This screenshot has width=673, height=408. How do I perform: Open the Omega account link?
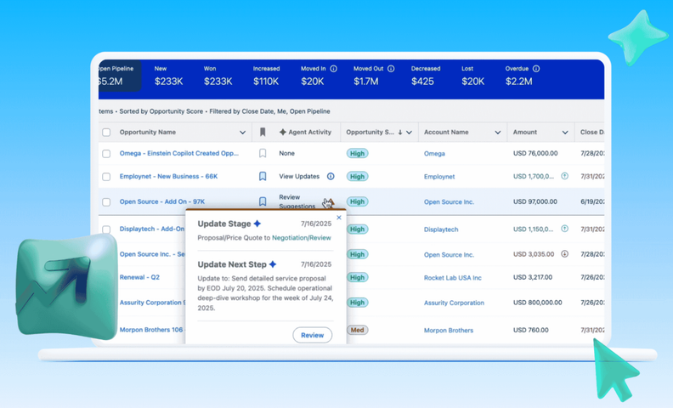434,154
